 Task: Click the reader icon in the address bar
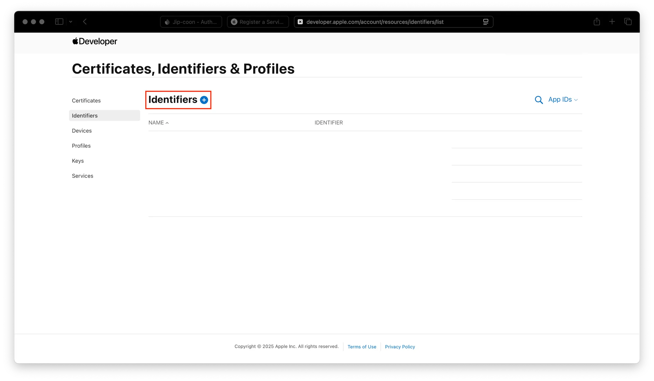pos(485,22)
